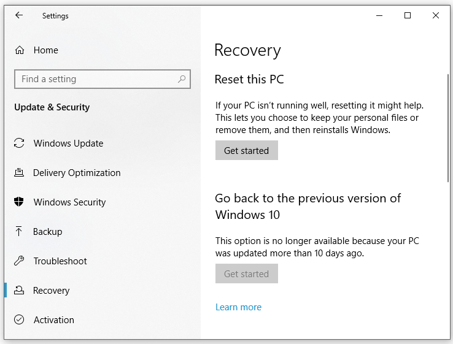Click the vertical scrollbar thumb
Image resolution: width=453 pixels, height=344 pixels.
pos(448,128)
